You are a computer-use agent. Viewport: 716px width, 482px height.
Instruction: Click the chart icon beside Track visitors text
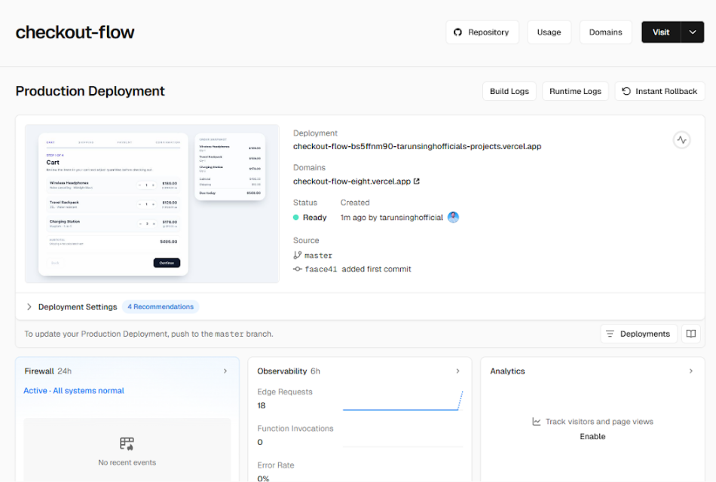tap(536, 422)
